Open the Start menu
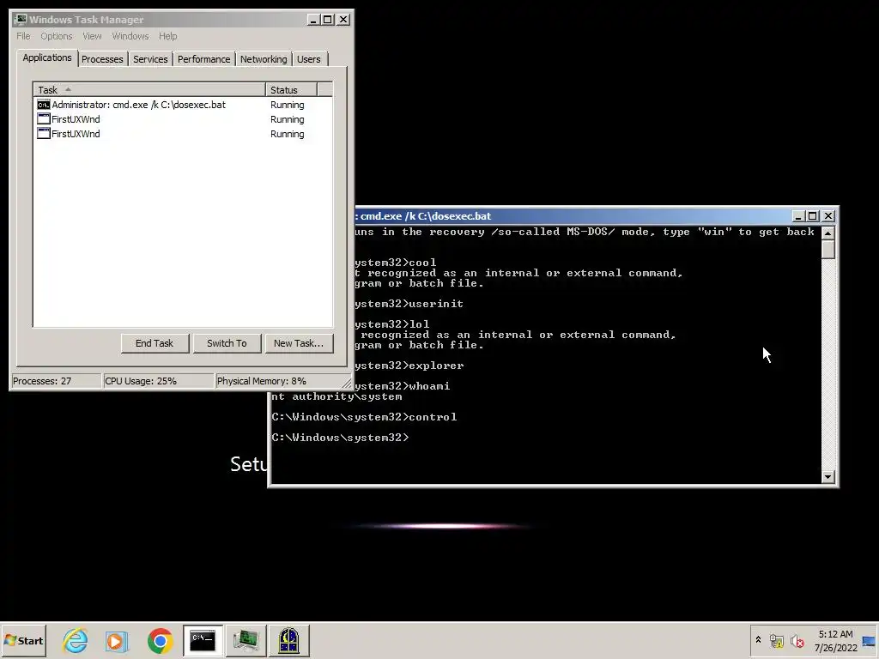Image resolution: width=879 pixels, height=659 pixels. pos(23,640)
